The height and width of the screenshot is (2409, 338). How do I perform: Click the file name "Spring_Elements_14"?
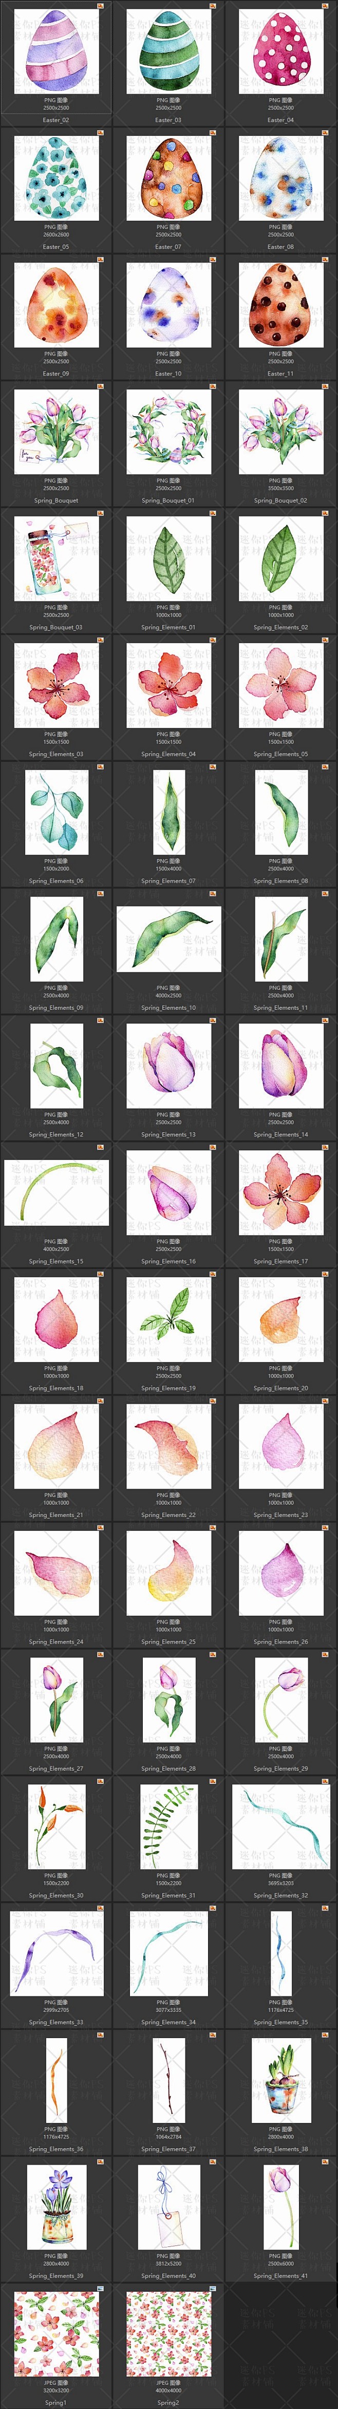[281, 1134]
